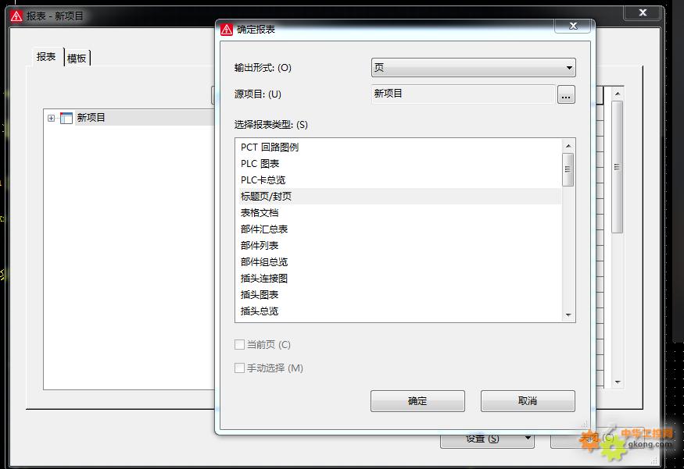Cancel the dialog with 取消
684x469 pixels.
(x=528, y=400)
